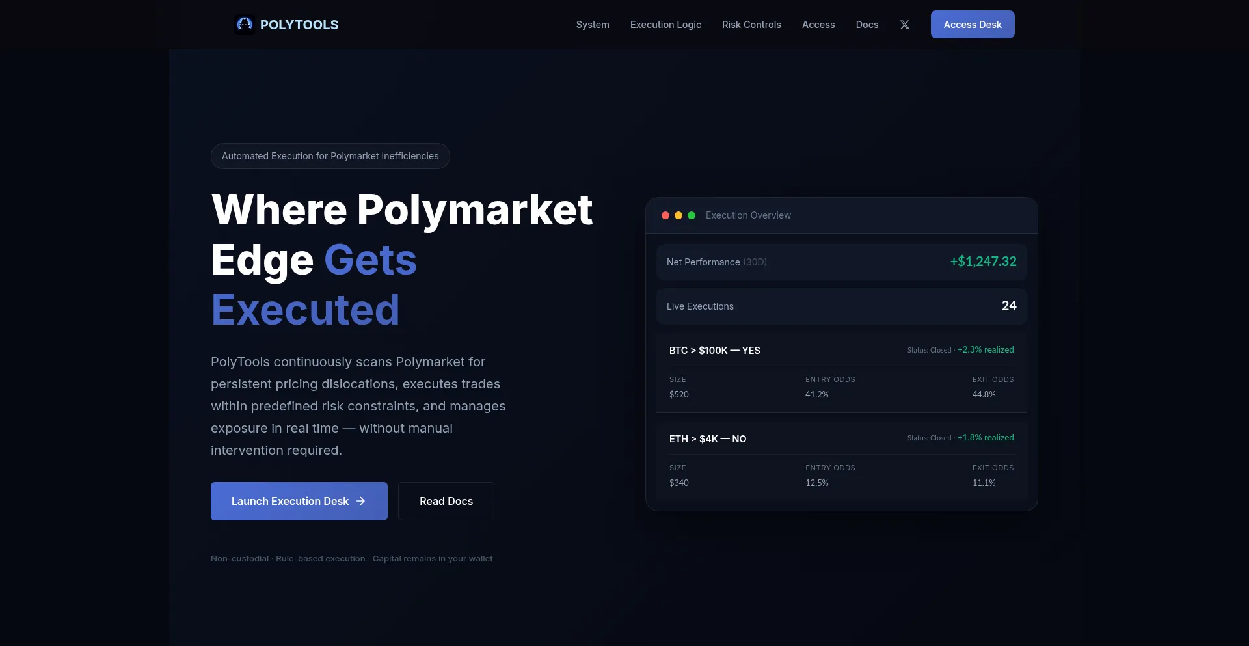Viewport: 1249px width, 646px height.
Task: Expand the BTC position status details
Action: [x=960, y=349]
